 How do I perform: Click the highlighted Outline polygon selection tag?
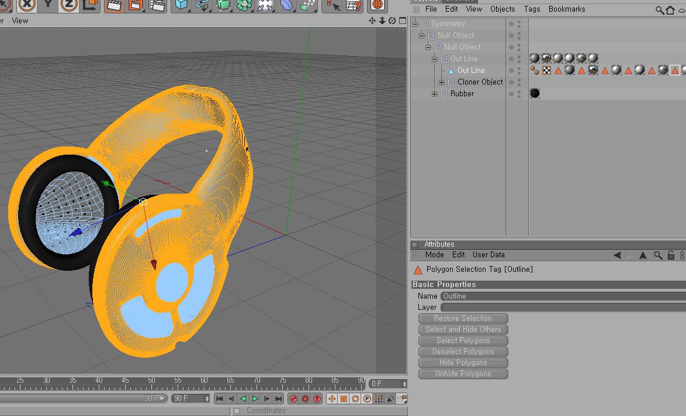(x=674, y=71)
